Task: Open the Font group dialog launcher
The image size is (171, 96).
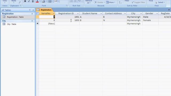Action: [67, 6]
